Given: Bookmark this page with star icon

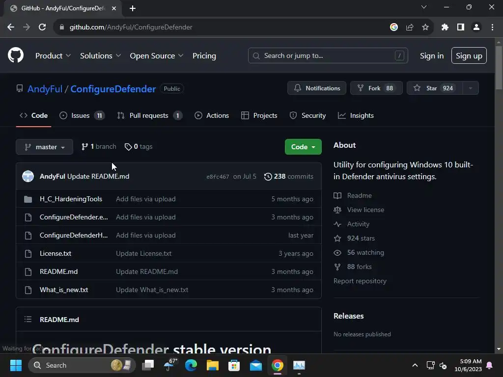Looking at the screenshot, I should [x=425, y=27].
